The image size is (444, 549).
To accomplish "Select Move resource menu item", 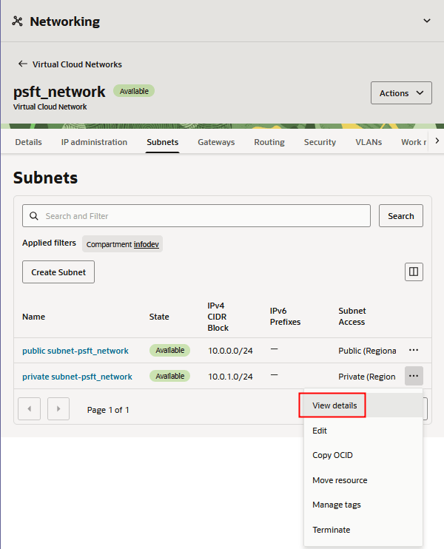I will pos(363,480).
